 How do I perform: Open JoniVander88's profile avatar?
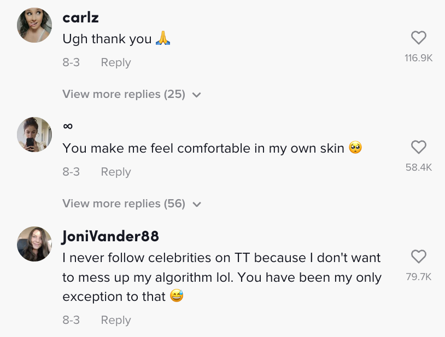[x=34, y=244]
